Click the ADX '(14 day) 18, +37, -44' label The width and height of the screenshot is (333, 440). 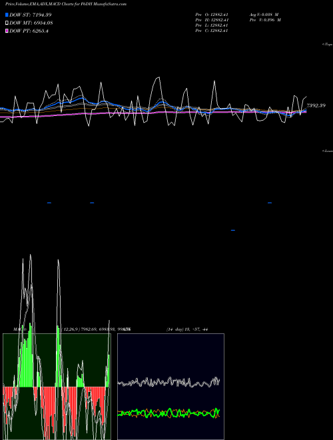(187, 329)
